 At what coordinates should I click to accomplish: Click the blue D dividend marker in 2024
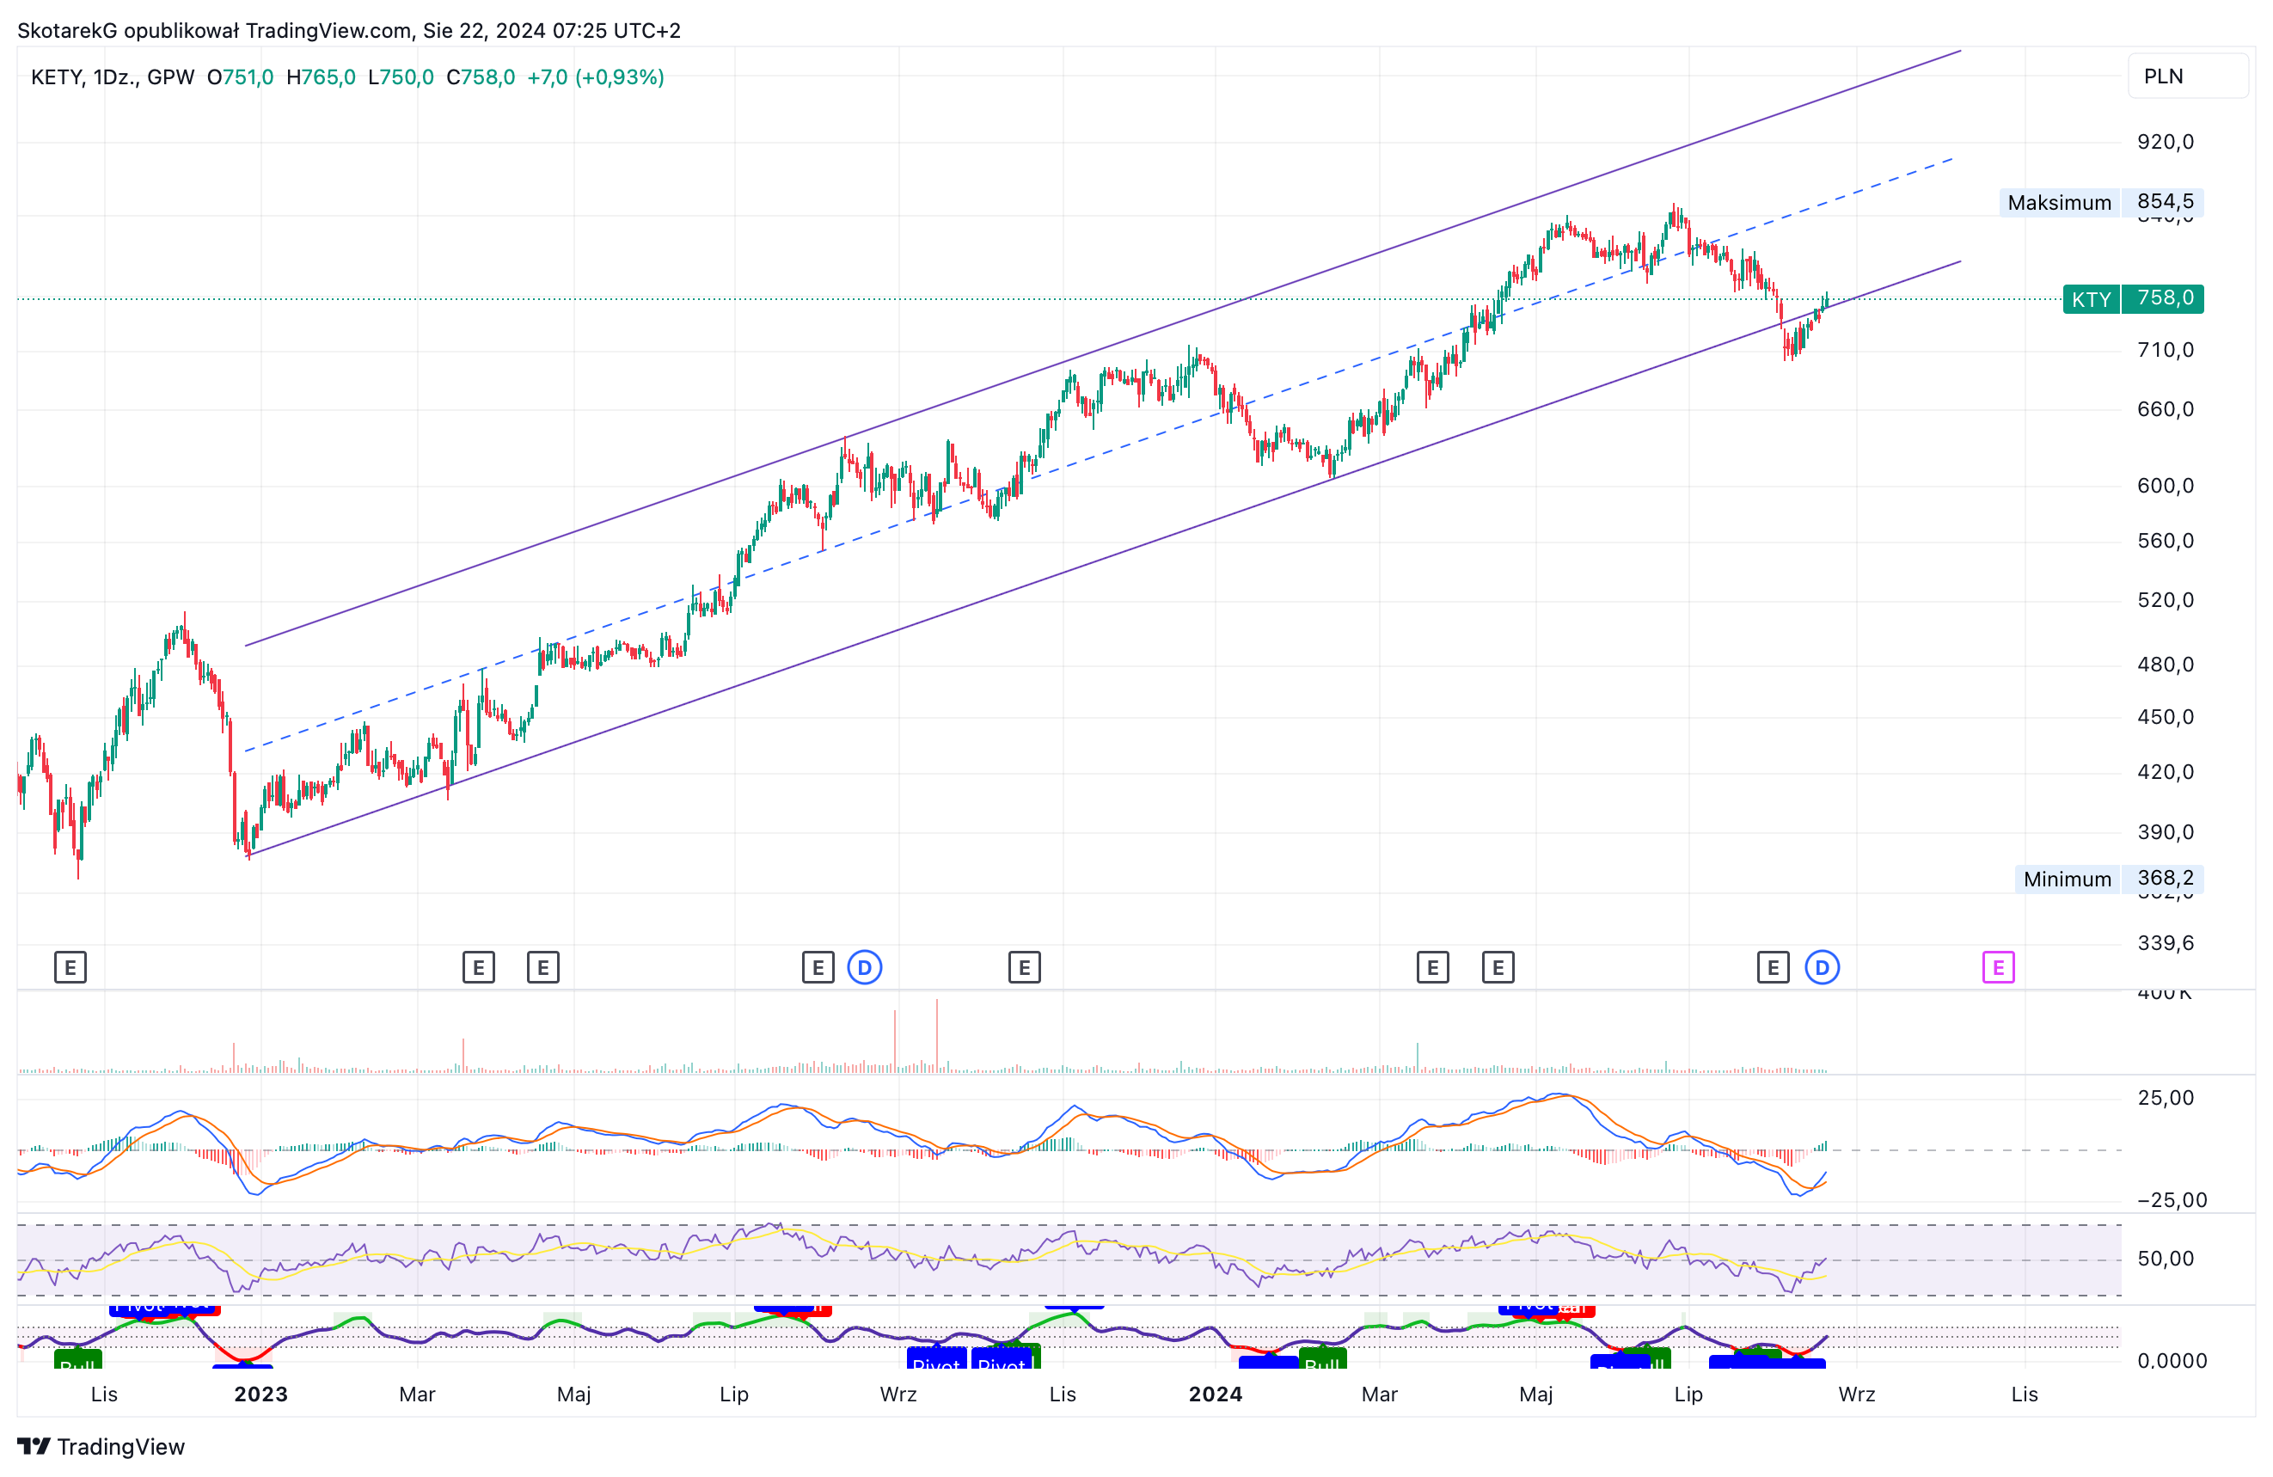point(1823,968)
